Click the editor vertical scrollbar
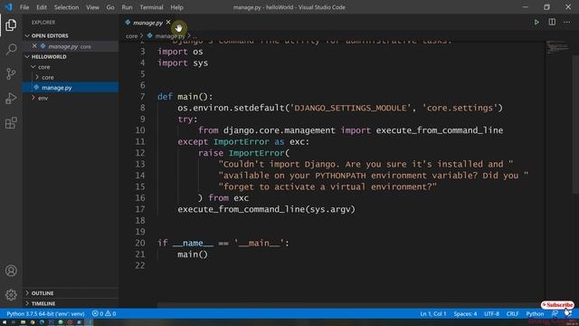Viewport: 579px width, 326px height. point(575,124)
